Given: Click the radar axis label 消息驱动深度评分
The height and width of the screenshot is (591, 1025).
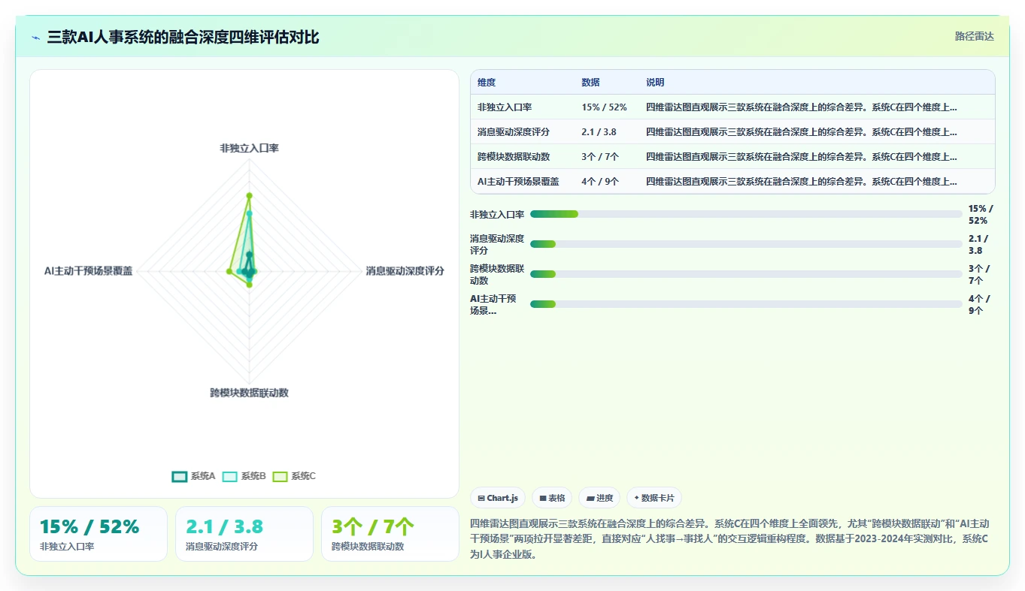Looking at the screenshot, I should click(405, 271).
